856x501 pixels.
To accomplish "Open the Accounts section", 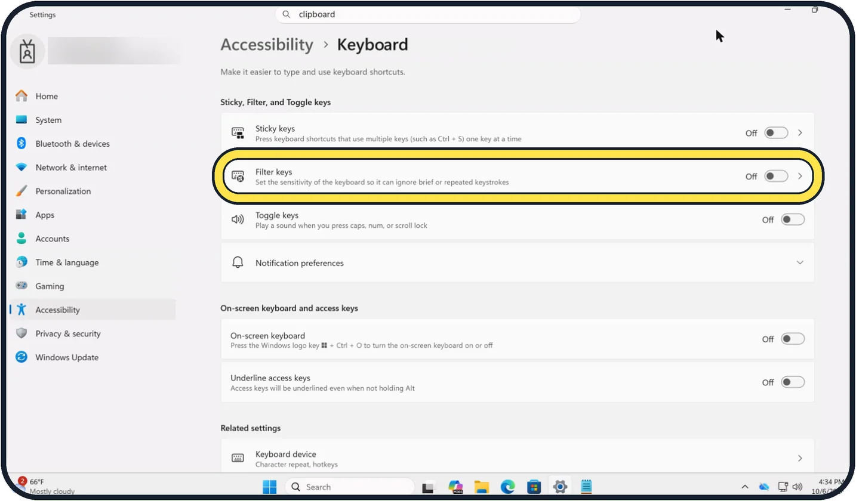I will (x=93, y=239).
